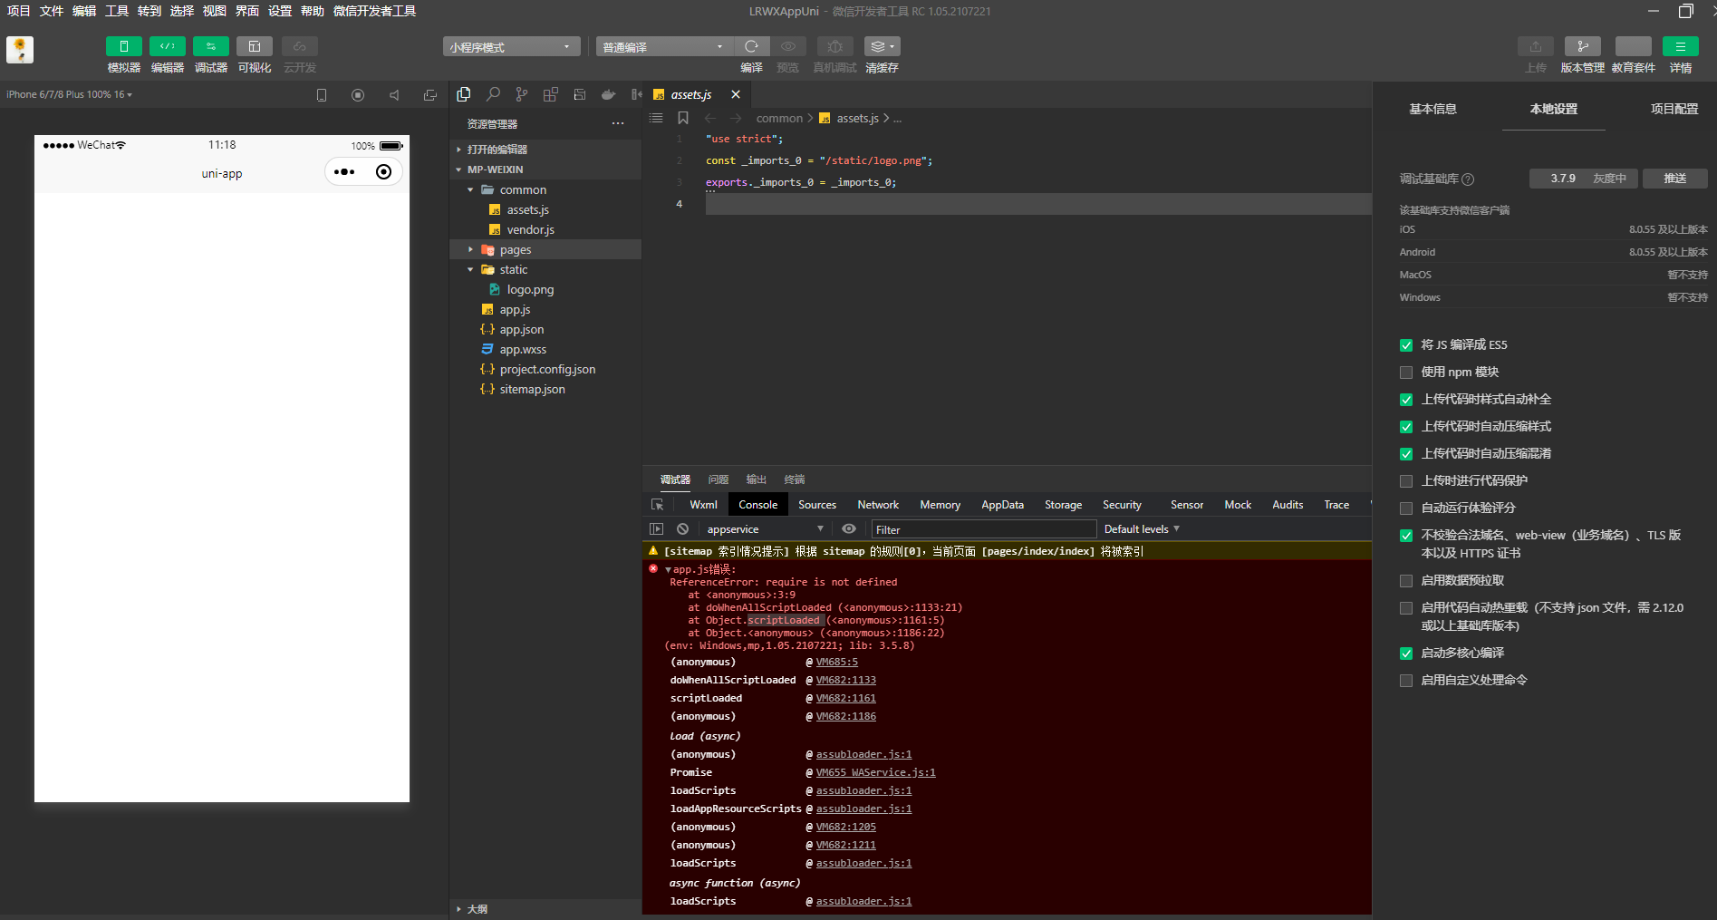This screenshot has height=920, width=1717.
Task: Click the element inspect picker icon in devtools
Action: pos(658,505)
